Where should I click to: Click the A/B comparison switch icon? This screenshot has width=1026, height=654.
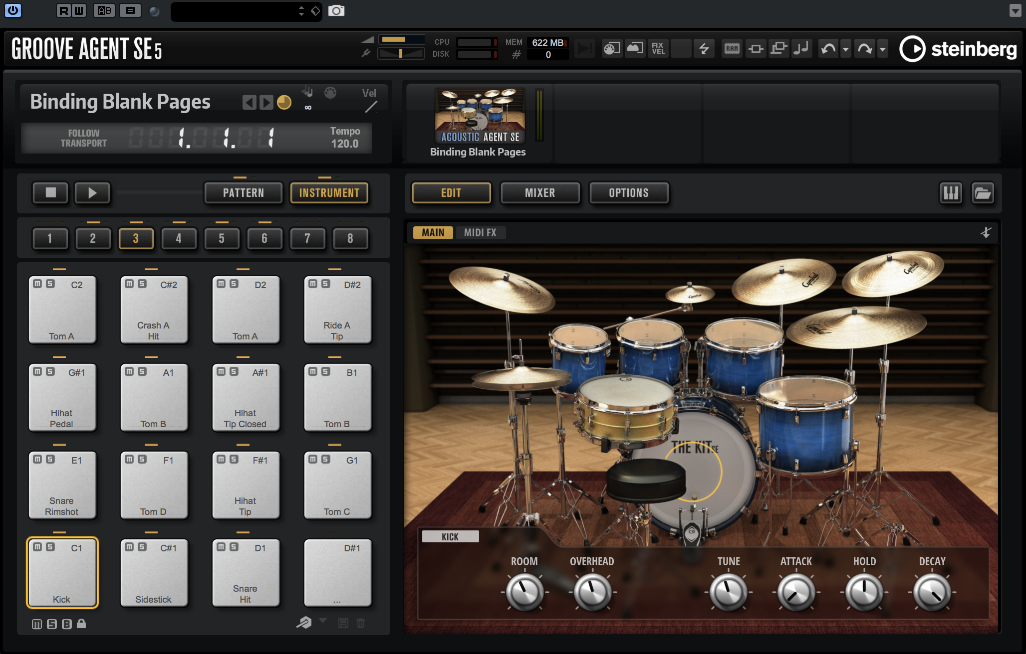[x=104, y=10]
